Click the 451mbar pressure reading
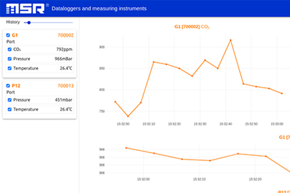 (x=63, y=100)
